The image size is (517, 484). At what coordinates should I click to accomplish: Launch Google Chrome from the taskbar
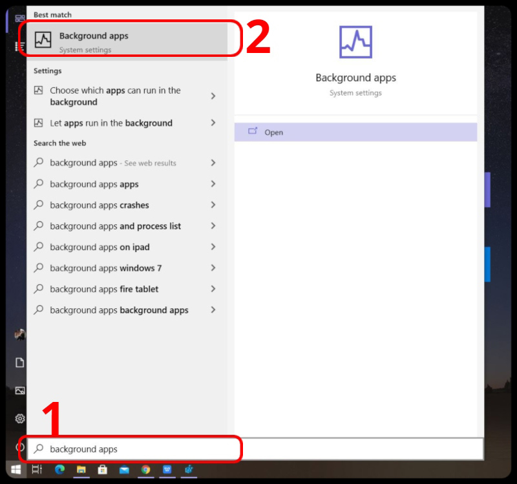click(x=146, y=469)
